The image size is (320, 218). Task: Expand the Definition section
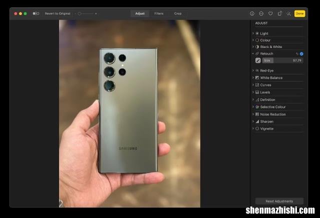(x=253, y=99)
